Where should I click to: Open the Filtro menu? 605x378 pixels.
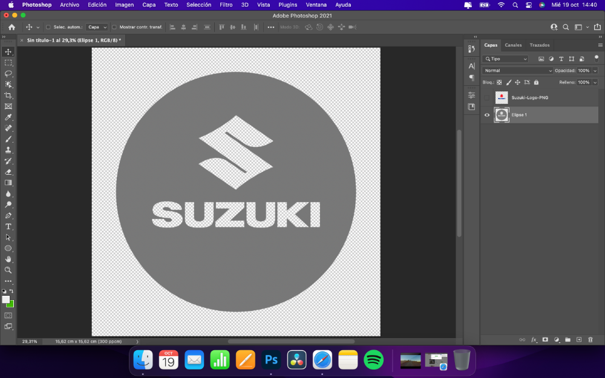[x=226, y=5]
